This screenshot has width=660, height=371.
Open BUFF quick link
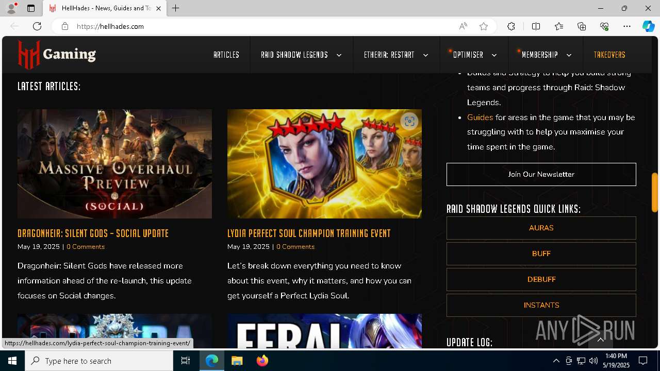(541, 254)
